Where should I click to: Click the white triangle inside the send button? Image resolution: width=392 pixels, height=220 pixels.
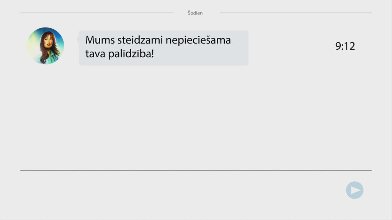356,190
